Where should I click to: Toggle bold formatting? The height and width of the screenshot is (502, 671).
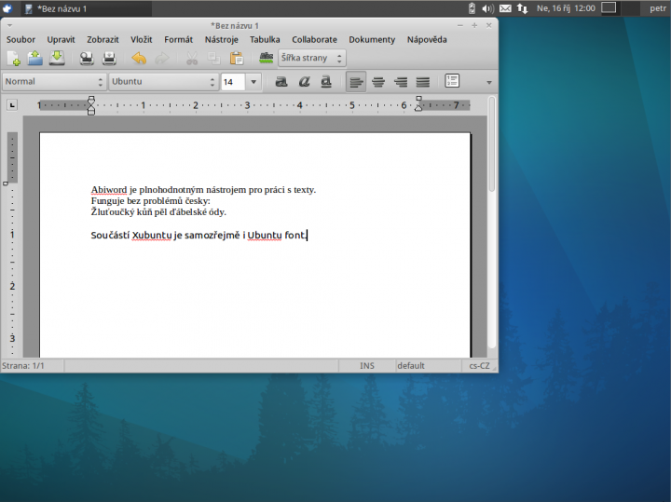(281, 81)
